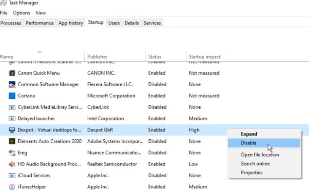
Task: Click the iTunesHelper icon
Action: (12, 187)
